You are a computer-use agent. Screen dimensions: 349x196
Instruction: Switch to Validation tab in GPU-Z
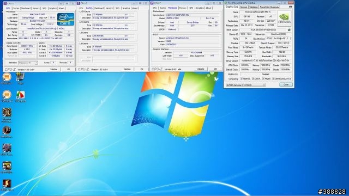coord(253,7)
